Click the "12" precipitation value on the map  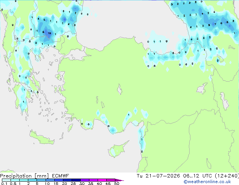coord(49,33)
